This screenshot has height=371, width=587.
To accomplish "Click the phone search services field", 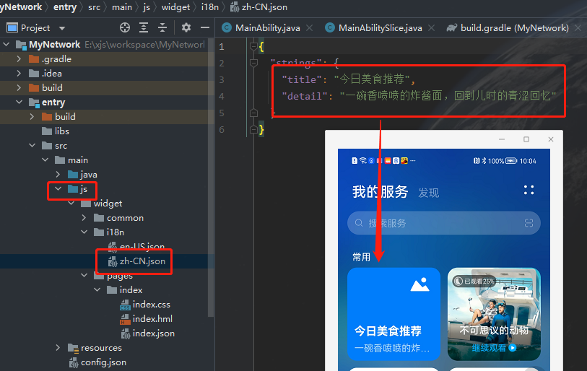I will 444,223.
